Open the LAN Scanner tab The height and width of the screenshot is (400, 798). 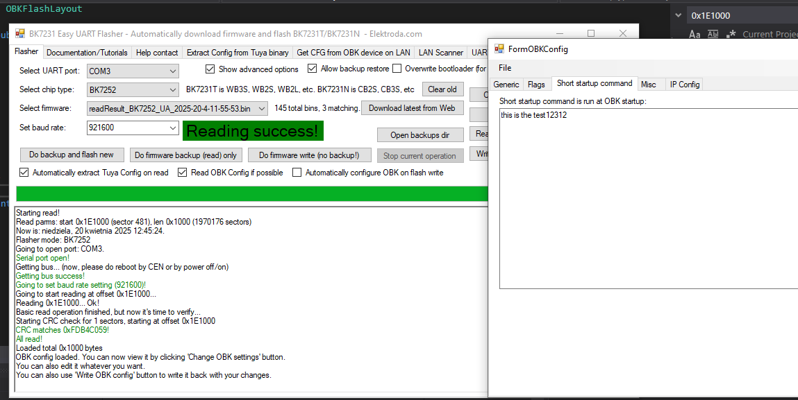pyautogui.click(x=441, y=53)
